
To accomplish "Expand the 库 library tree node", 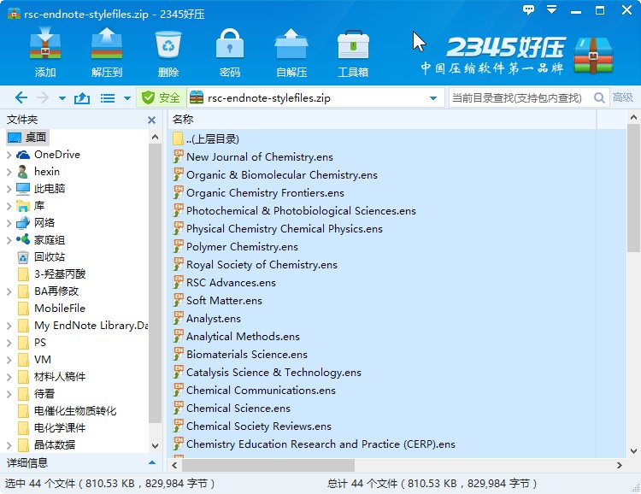I will pyautogui.click(x=9, y=206).
